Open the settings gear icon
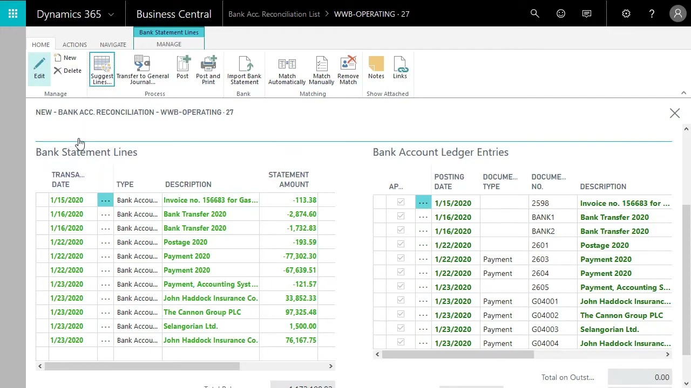691x388 pixels. point(626,13)
